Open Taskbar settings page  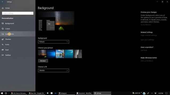coord(18,55)
